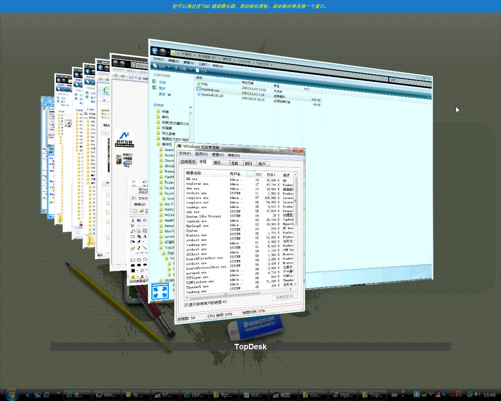Open the 选项(O) menu in Task Manager
501x401 pixels.
[201, 154]
